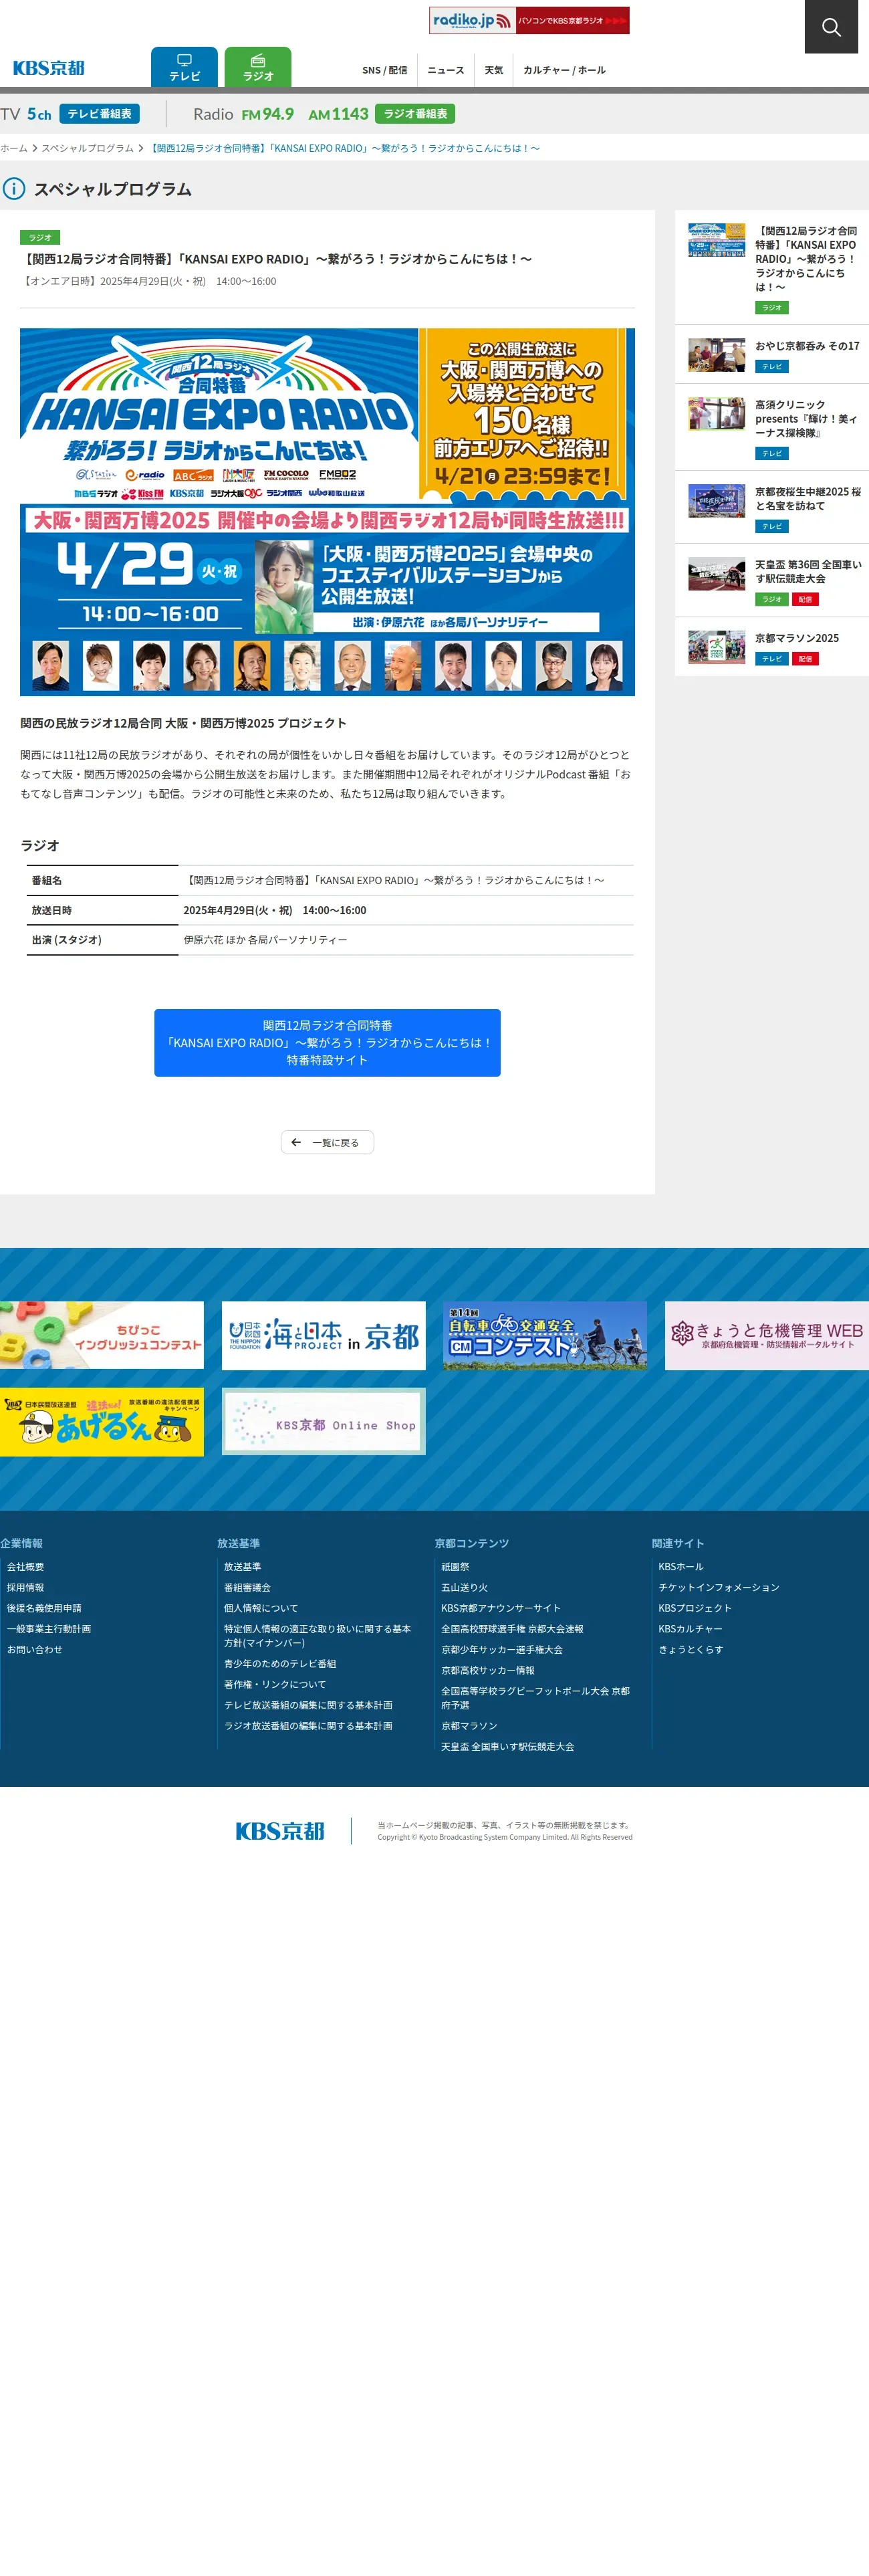Open sidebar おやじ京都呑み thumbnail image
This screenshot has height=2576, width=869.
coord(716,354)
